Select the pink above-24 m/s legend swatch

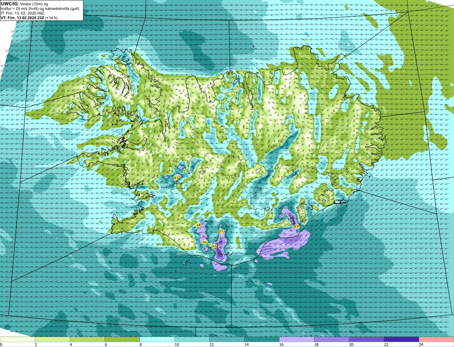pyautogui.click(x=437, y=339)
